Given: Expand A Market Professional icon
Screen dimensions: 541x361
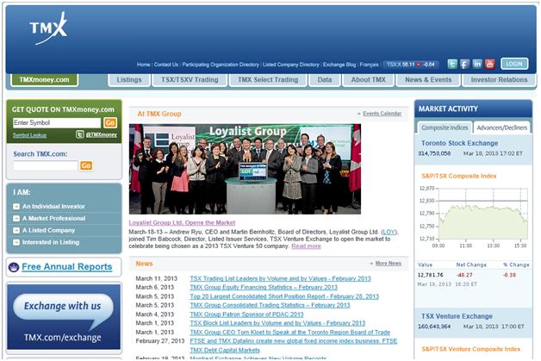Looking at the screenshot, I should click(x=16, y=219).
